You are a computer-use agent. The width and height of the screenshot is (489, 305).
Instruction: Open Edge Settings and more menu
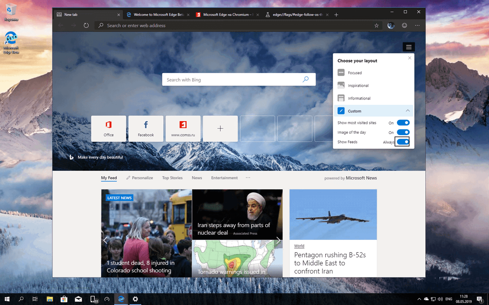(417, 25)
